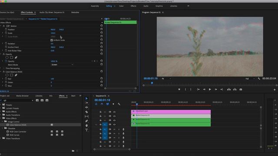Screen dimensions: 278x156
Task: Collapse the Image Control folder
Action: click(3, 121)
